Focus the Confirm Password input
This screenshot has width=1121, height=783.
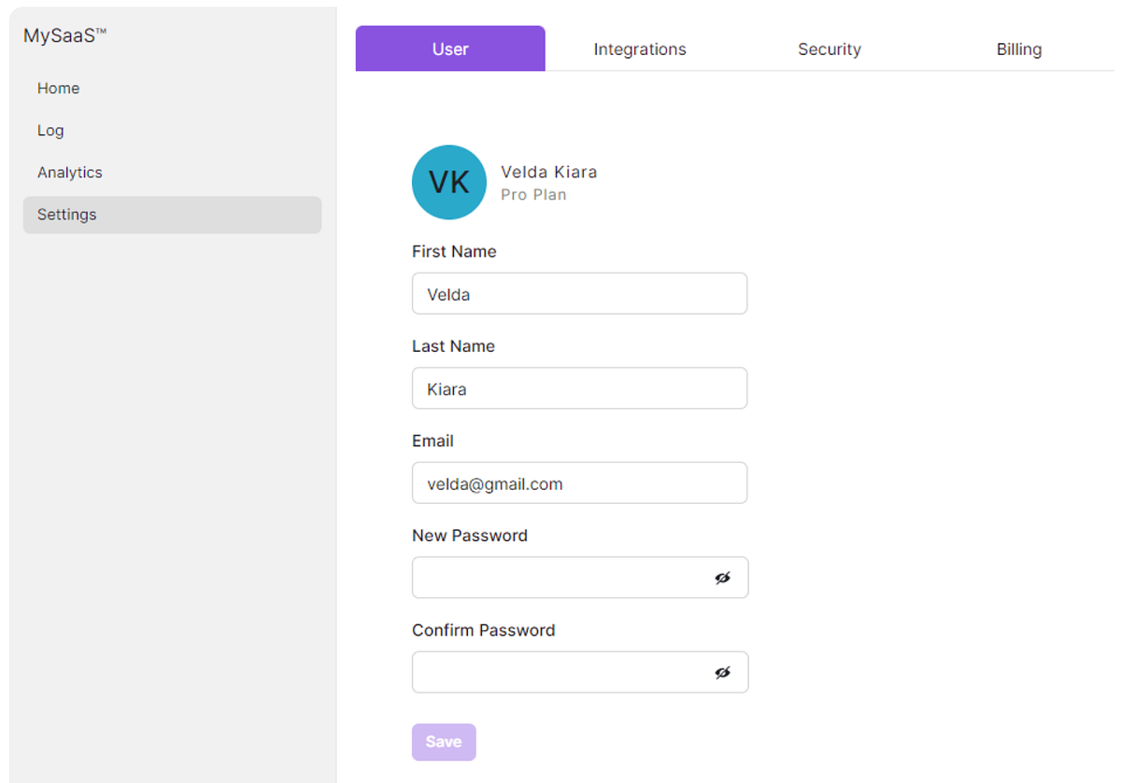(x=560, y=672)
